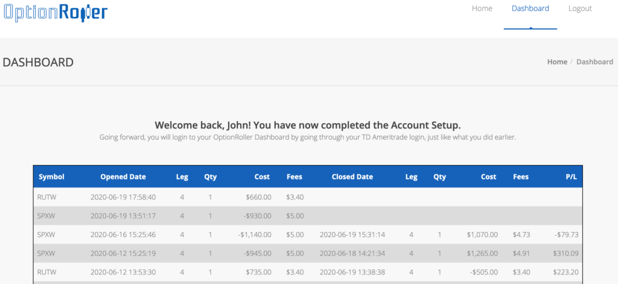
Task: Click closed date 2020-06-18 14:21:34
Action: coord(352,253)
